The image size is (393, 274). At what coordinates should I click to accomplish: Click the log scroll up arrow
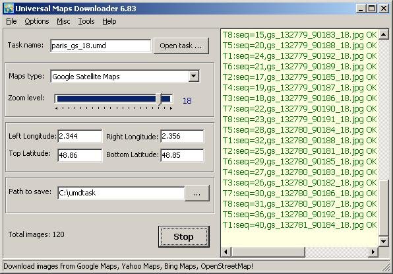pos(383,34)
